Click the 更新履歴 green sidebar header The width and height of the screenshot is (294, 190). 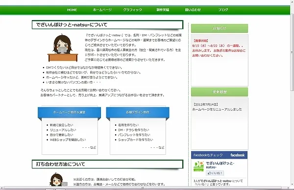[x=220, y=92]
